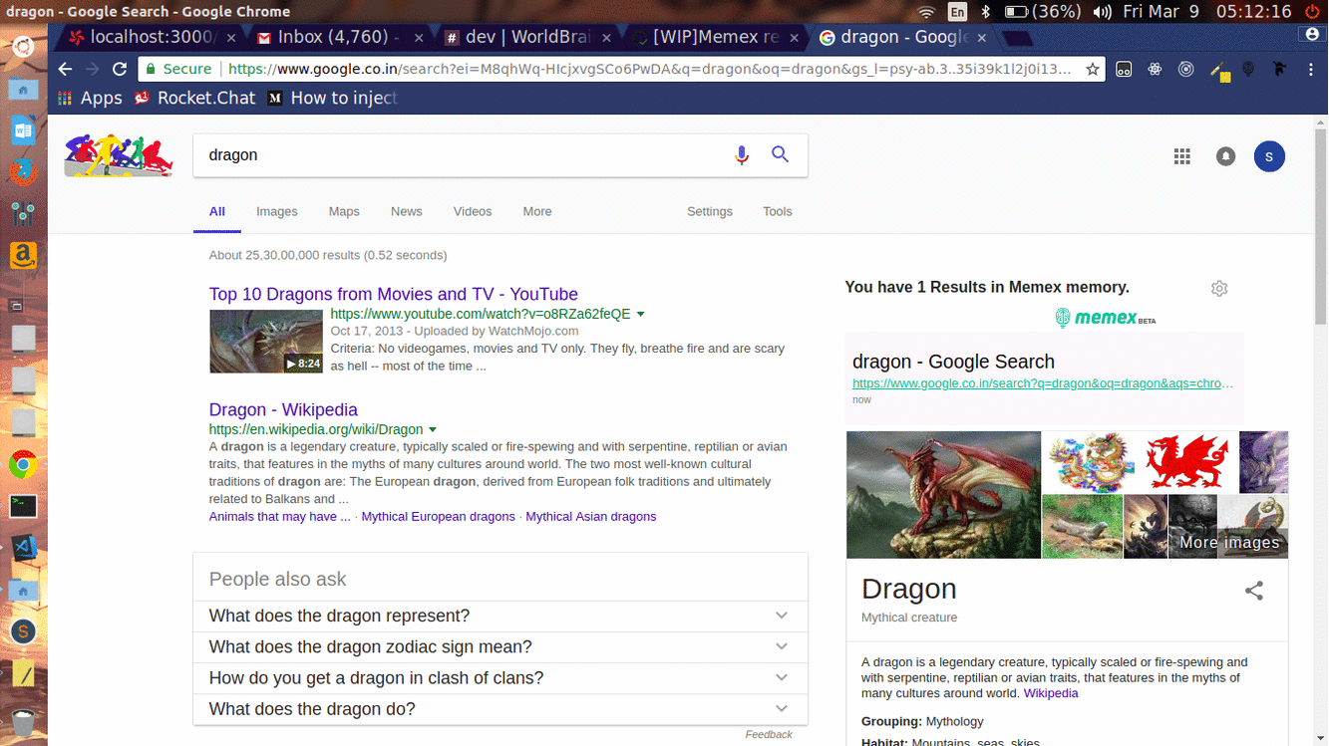Open the En keyboard layout indicator
The height and width of the screenshot is (746, 1329).
pyautogui.click(x=957, y=12)
